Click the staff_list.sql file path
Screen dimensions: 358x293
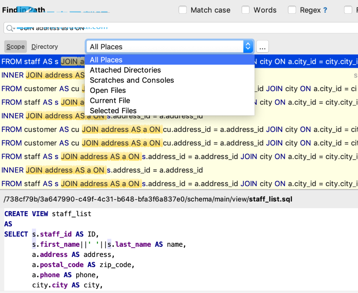148,199
